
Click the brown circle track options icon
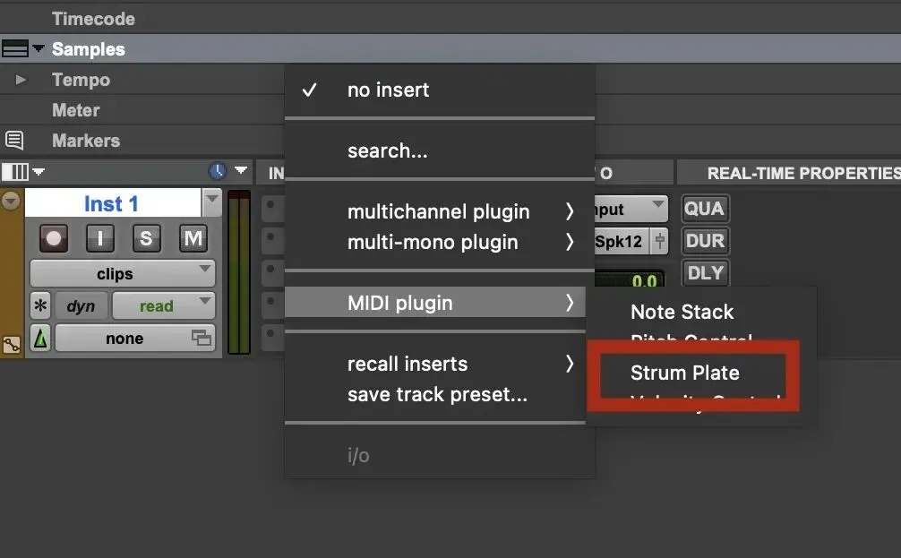pos(11,201)
